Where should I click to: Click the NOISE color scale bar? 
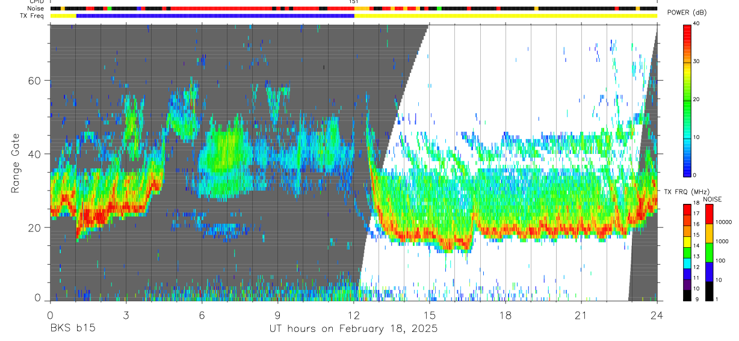click(710, 252)
